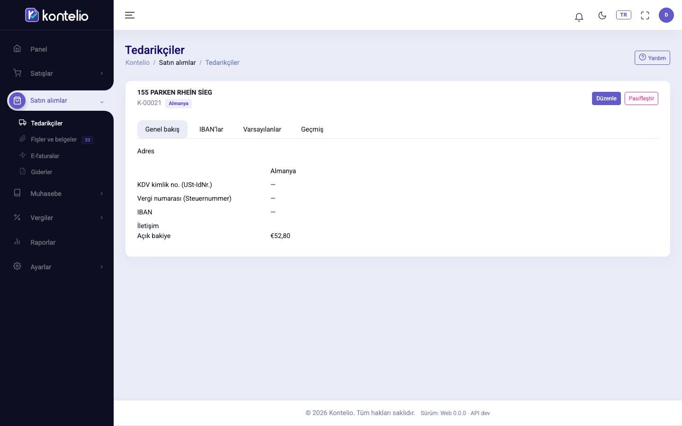682x426 pixels.
Task: Switch language via TR badge
Action: [623, 15]
